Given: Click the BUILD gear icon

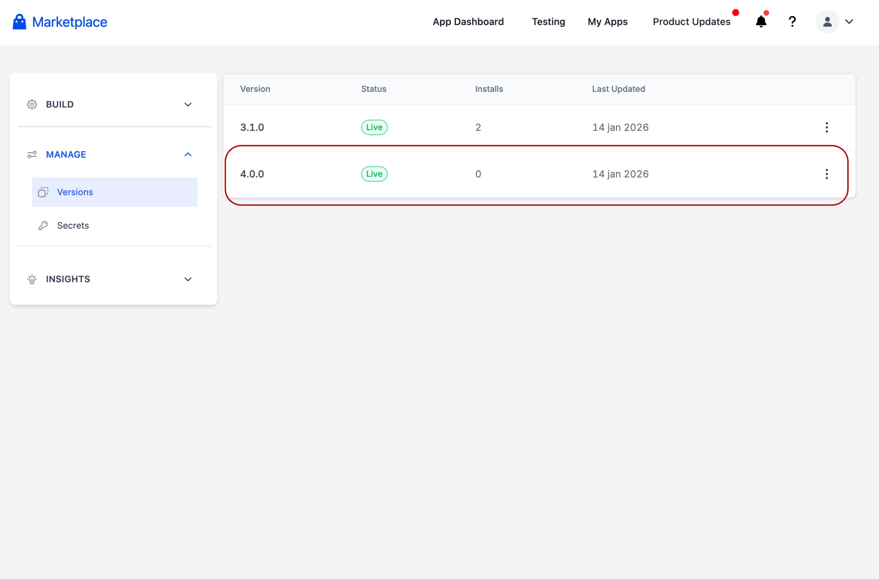Looking at the screenshot, I should 32,105.
